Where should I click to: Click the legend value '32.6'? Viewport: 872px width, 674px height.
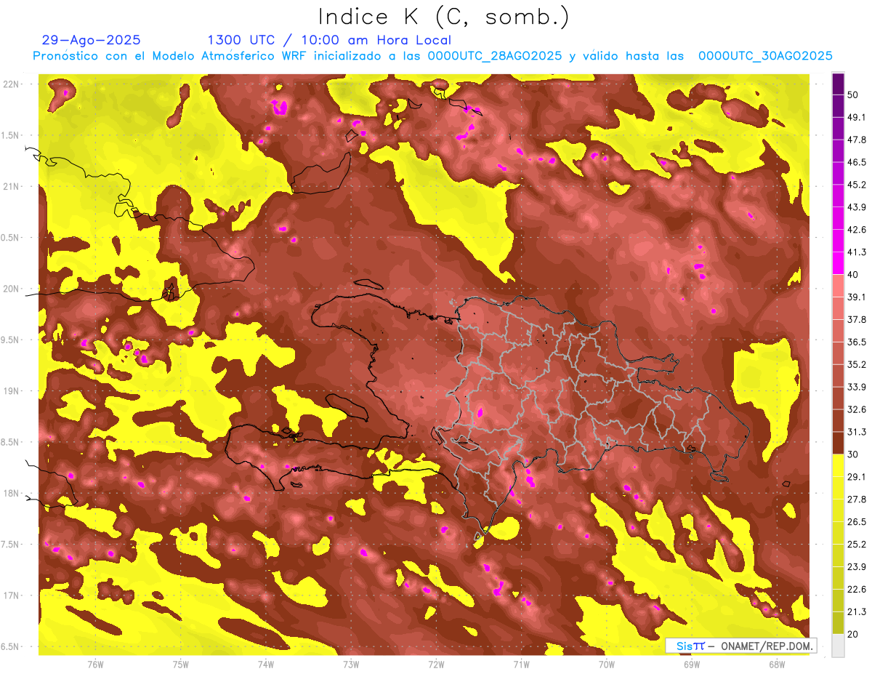(857, 409)
